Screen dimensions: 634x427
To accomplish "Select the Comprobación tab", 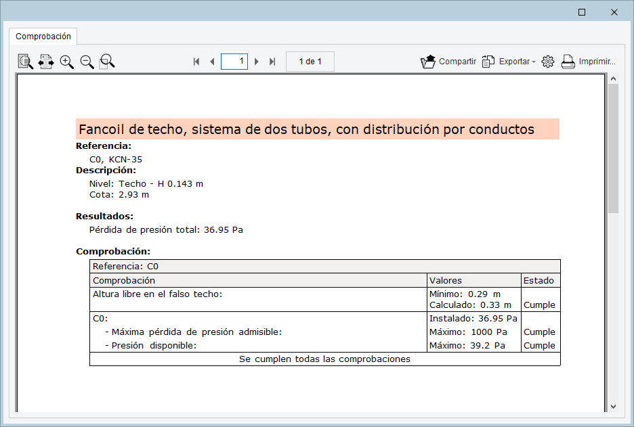I will pyautogui.click(x=43, y=37).
